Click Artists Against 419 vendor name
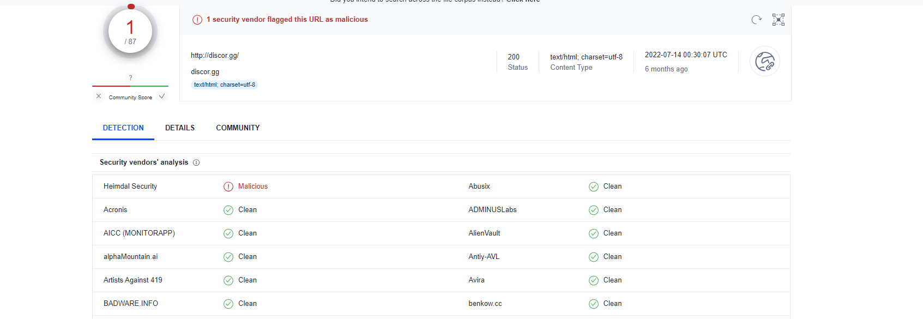This screenshot has height=319, width=923. pos(133,280)
